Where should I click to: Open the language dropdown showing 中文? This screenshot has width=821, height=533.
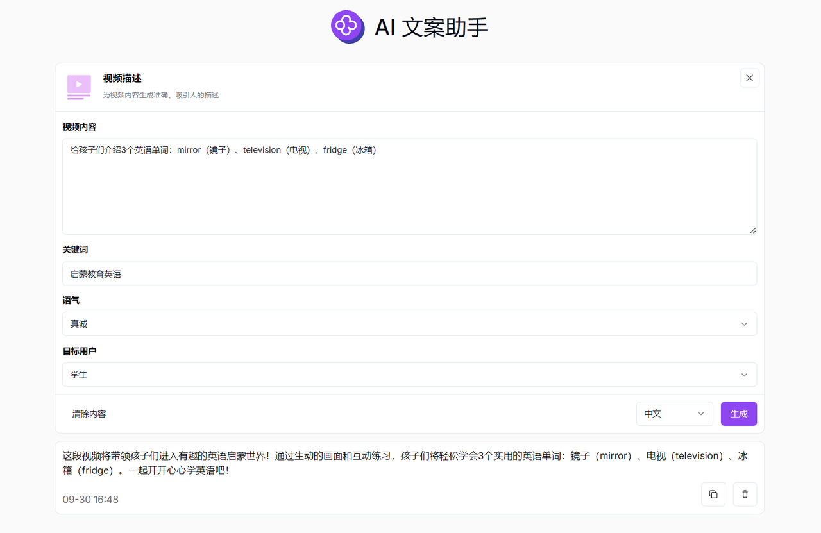[675, 414]
